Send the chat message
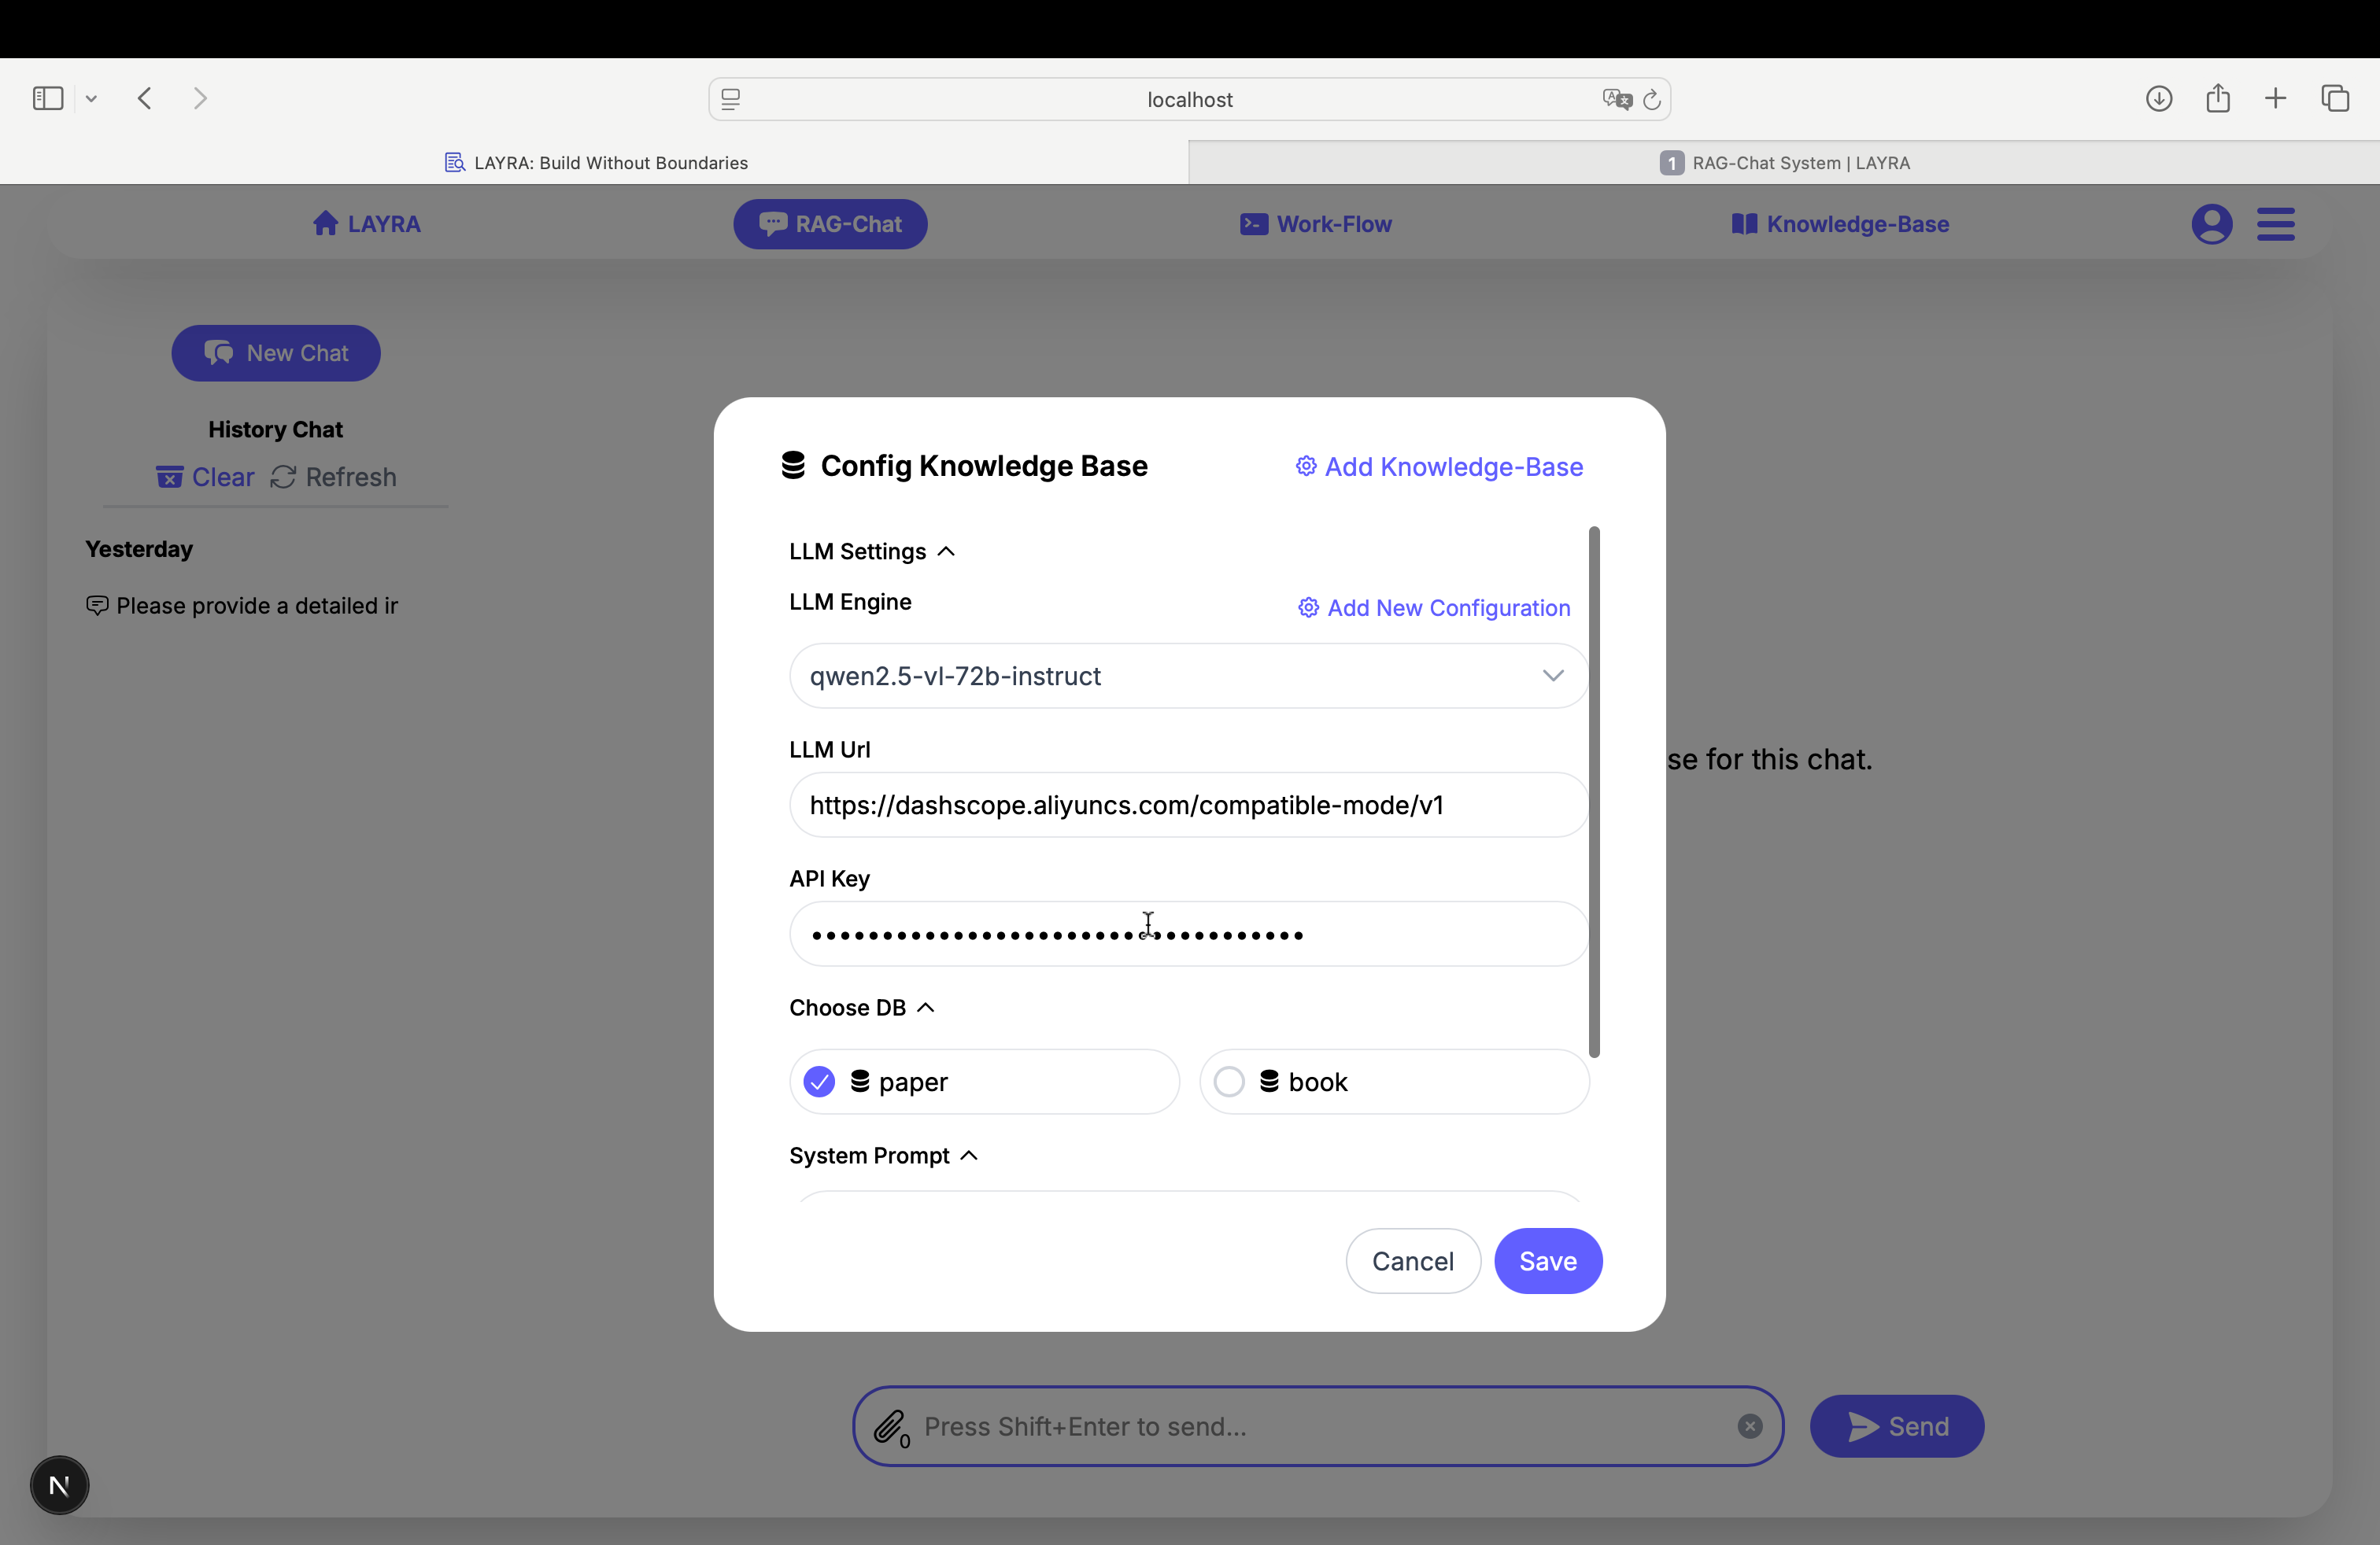Image resolution: width=2380 pixels, height=1545 pixels. 1897,1426
